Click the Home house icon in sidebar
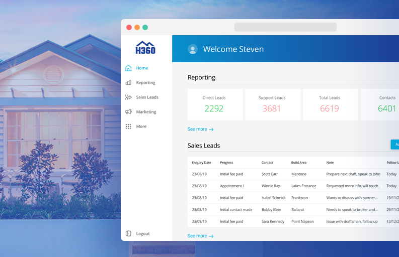The height and width of the screenshot is (257, 399). [x=128, y=68]
